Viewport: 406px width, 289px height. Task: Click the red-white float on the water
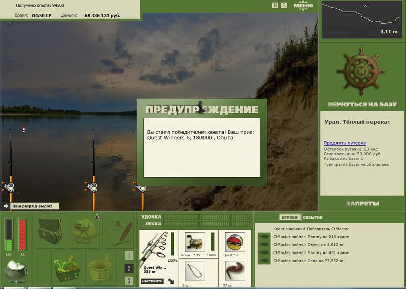coord(23,129)
